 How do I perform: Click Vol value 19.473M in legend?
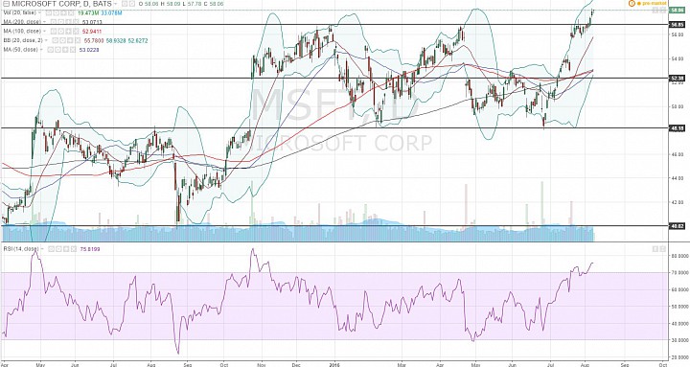point(88,13)
